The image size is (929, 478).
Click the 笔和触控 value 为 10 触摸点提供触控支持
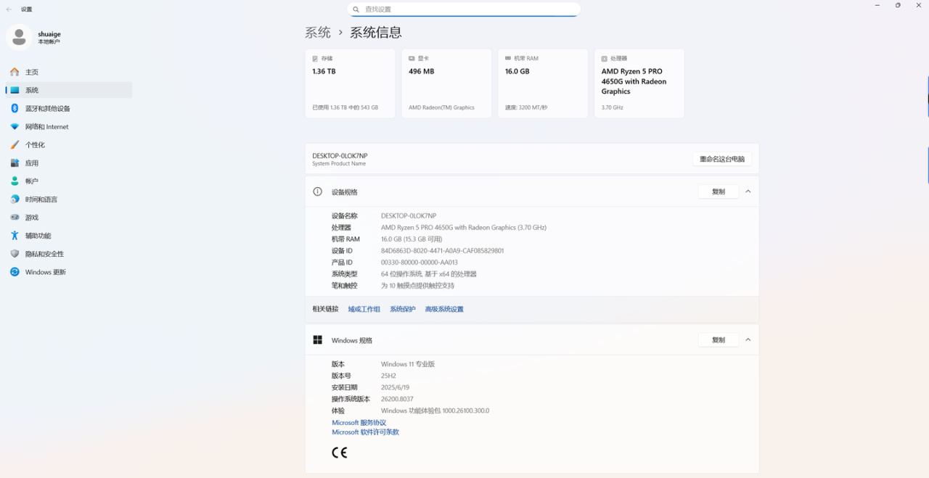coord(417,286)
